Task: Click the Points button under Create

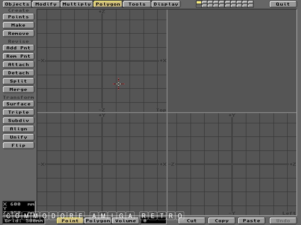Action: coord(18,17)
